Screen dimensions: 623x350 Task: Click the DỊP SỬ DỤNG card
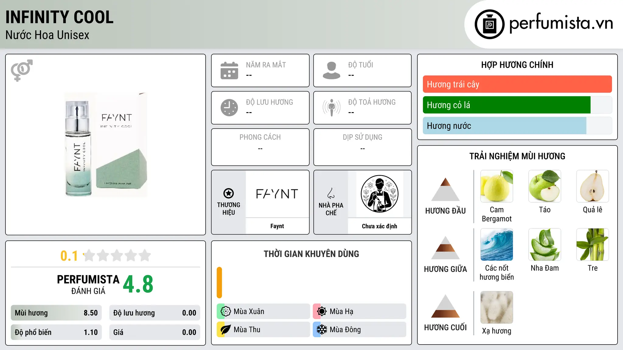[x=362, y=147]
